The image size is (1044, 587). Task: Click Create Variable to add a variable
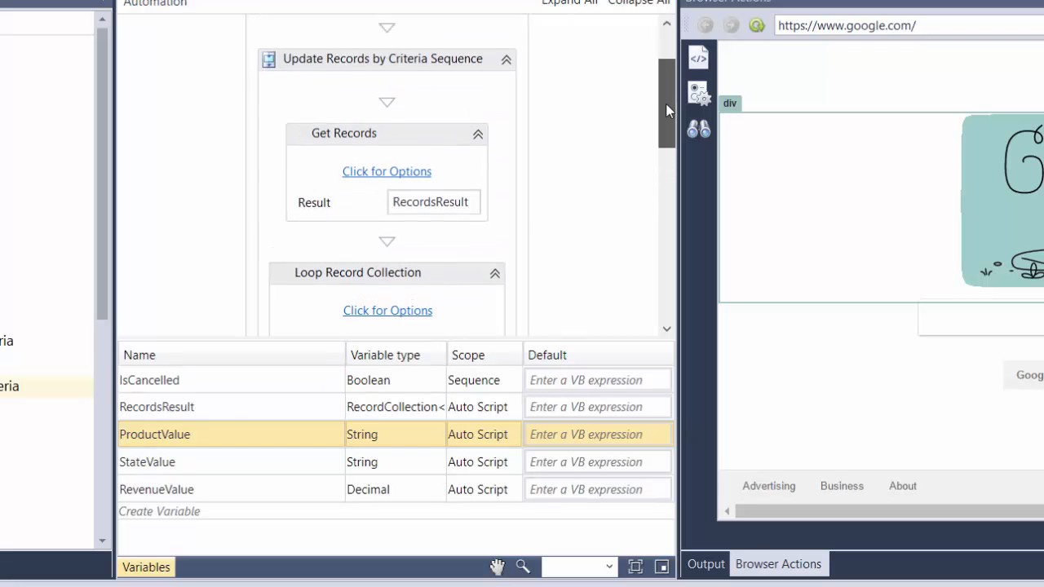coord(159,511)
